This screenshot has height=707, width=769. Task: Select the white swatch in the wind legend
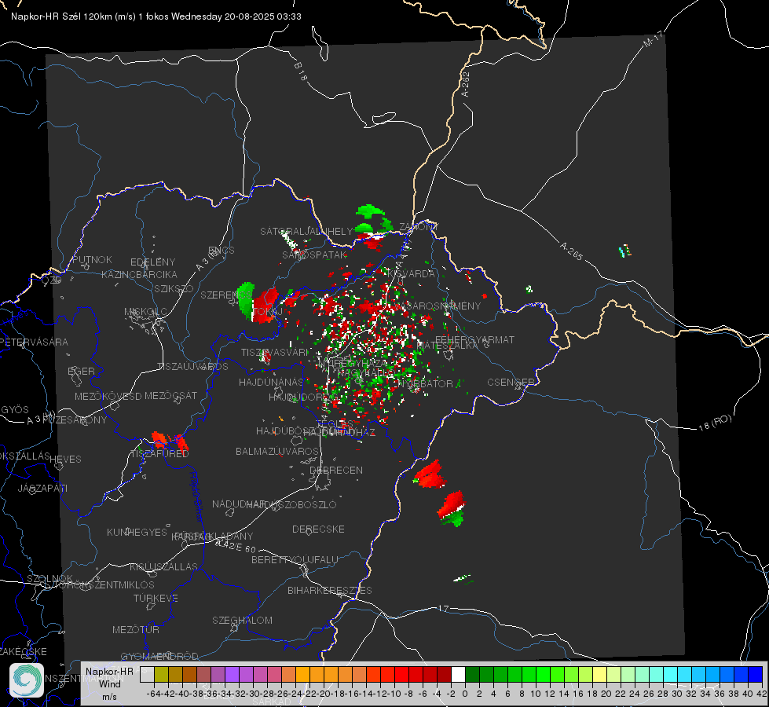[x=458, y=674]
